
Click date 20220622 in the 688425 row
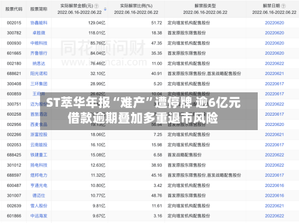274,155
